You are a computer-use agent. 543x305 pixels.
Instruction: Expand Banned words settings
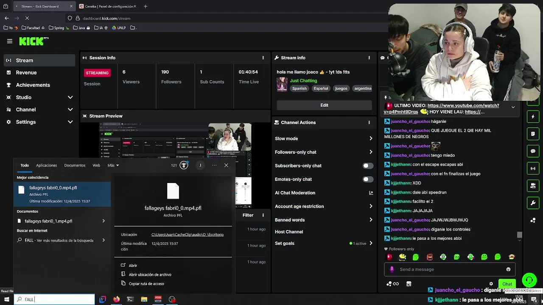tap(371, 220)
